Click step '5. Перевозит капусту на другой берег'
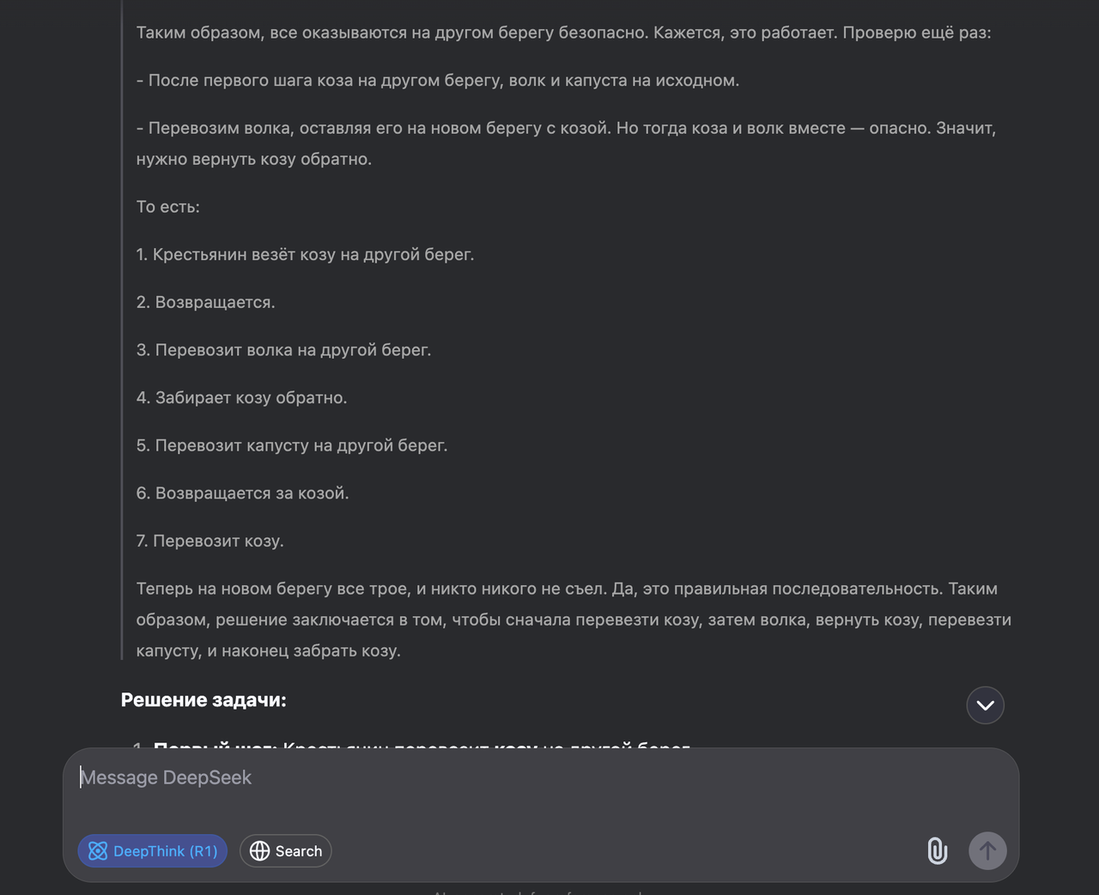Image resolution: width=1099 pixels, height=895 pixels. (292, 446)
